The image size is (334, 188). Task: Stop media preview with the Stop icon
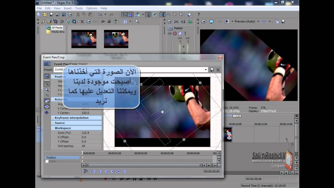pos(109,21)
